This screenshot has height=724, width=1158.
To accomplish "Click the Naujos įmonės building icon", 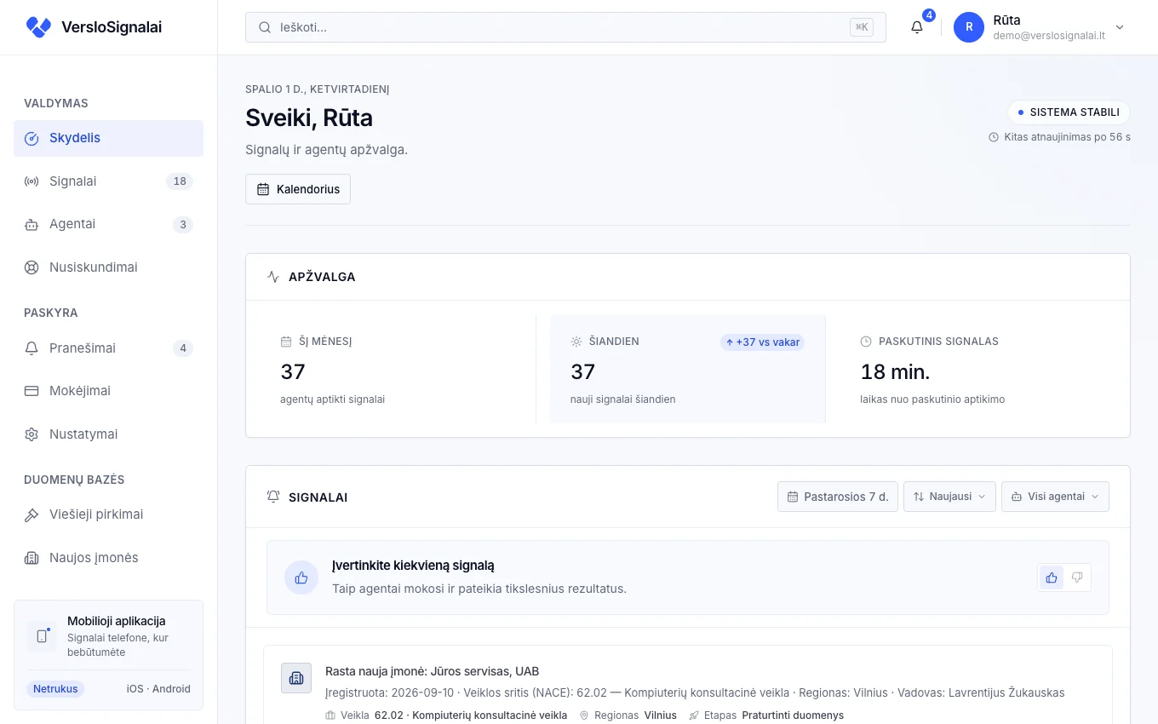I will (32, 559).
